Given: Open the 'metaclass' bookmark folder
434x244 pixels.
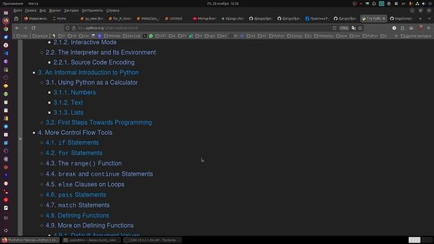Looking at the screenshot, I should [323, 36].
